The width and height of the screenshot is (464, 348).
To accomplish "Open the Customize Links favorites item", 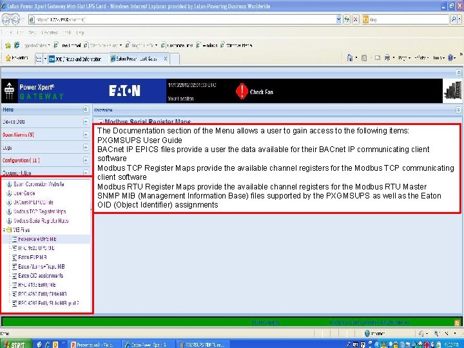I will 177,45.
